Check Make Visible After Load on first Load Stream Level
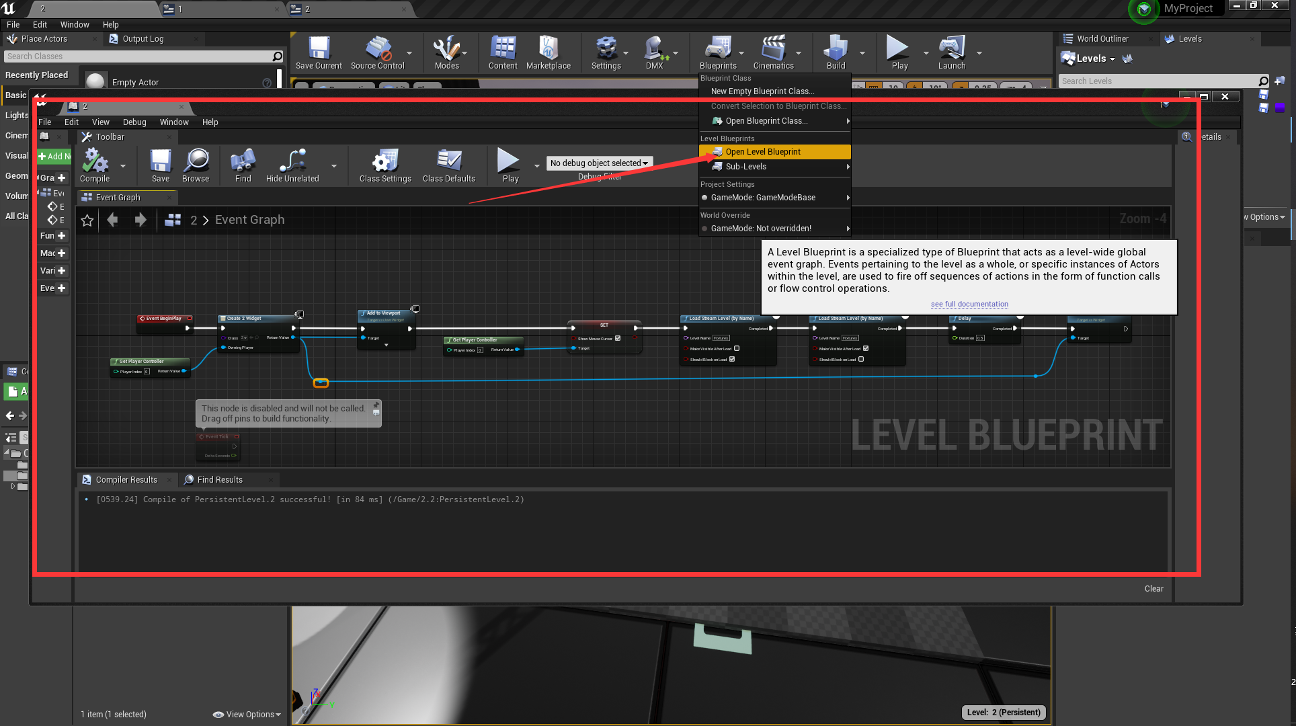 click(x=737, y=349)
